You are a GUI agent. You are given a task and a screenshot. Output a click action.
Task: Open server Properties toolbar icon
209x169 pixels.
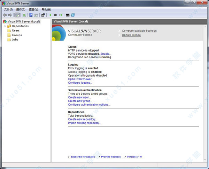43,15
